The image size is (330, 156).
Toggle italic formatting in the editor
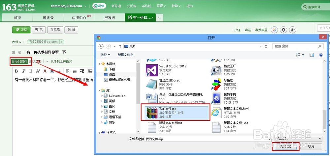24,71
